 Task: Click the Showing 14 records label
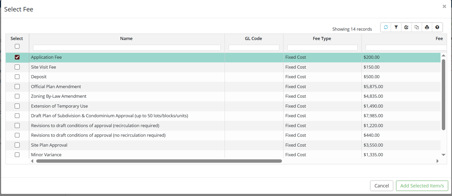coord(352,29)
